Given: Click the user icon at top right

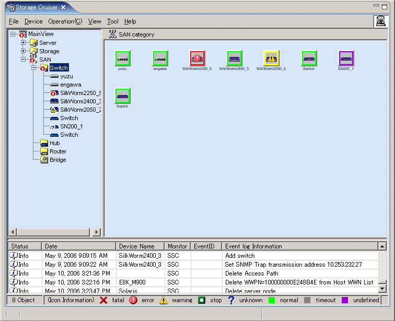Looking at the screenshot, I should [380, 21].
